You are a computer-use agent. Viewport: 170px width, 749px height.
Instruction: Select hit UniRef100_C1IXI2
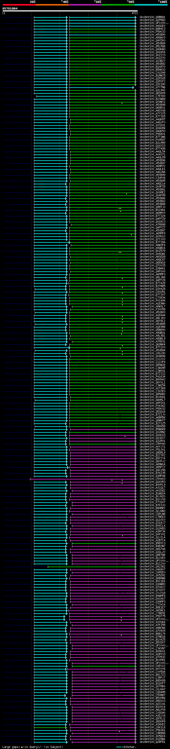[152, 359]
